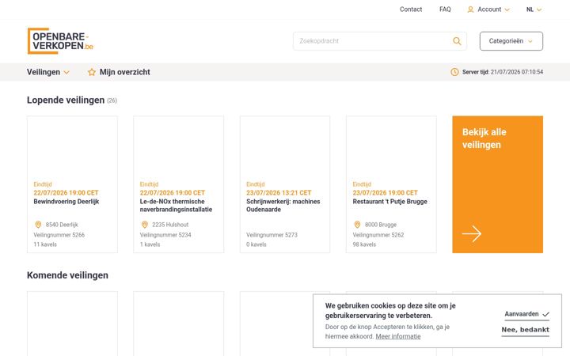
Task: Click the star icon beside Mijn overzicht
Action: [92, 72]
